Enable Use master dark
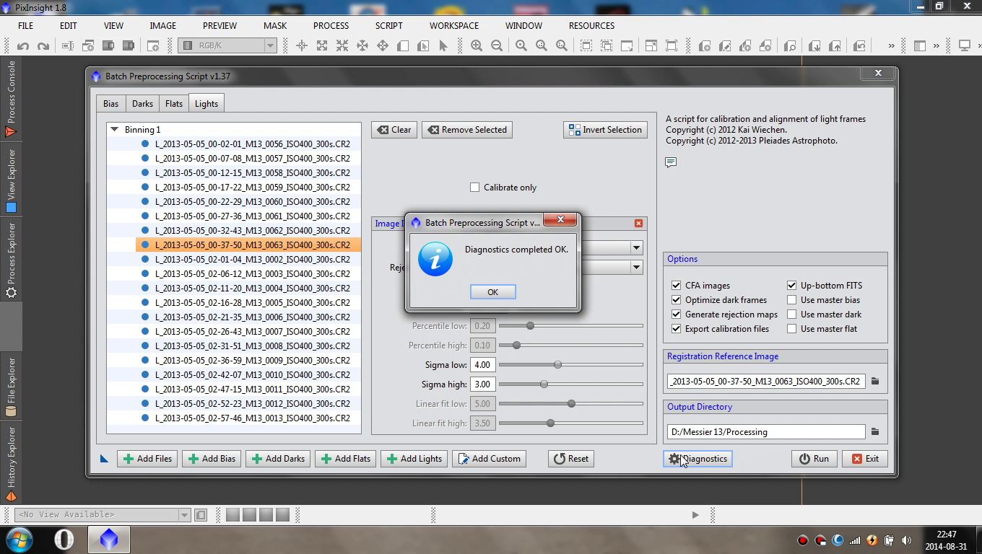982x554 pixels. [791, 315]
